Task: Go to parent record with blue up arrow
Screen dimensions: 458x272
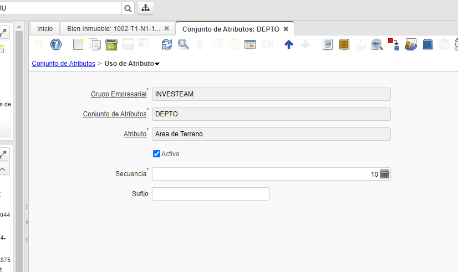Action: point(288,45)
